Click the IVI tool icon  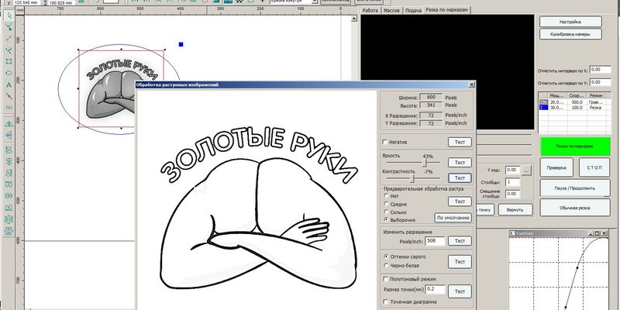point(9,108)
